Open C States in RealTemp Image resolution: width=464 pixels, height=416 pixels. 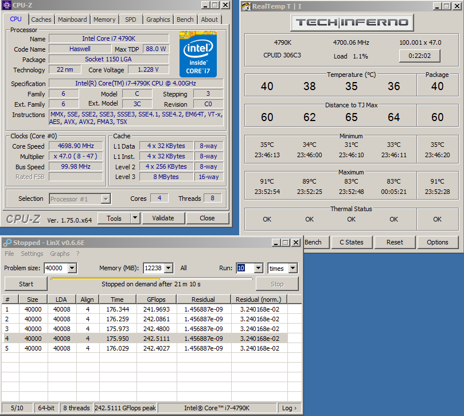pos(351,242)
